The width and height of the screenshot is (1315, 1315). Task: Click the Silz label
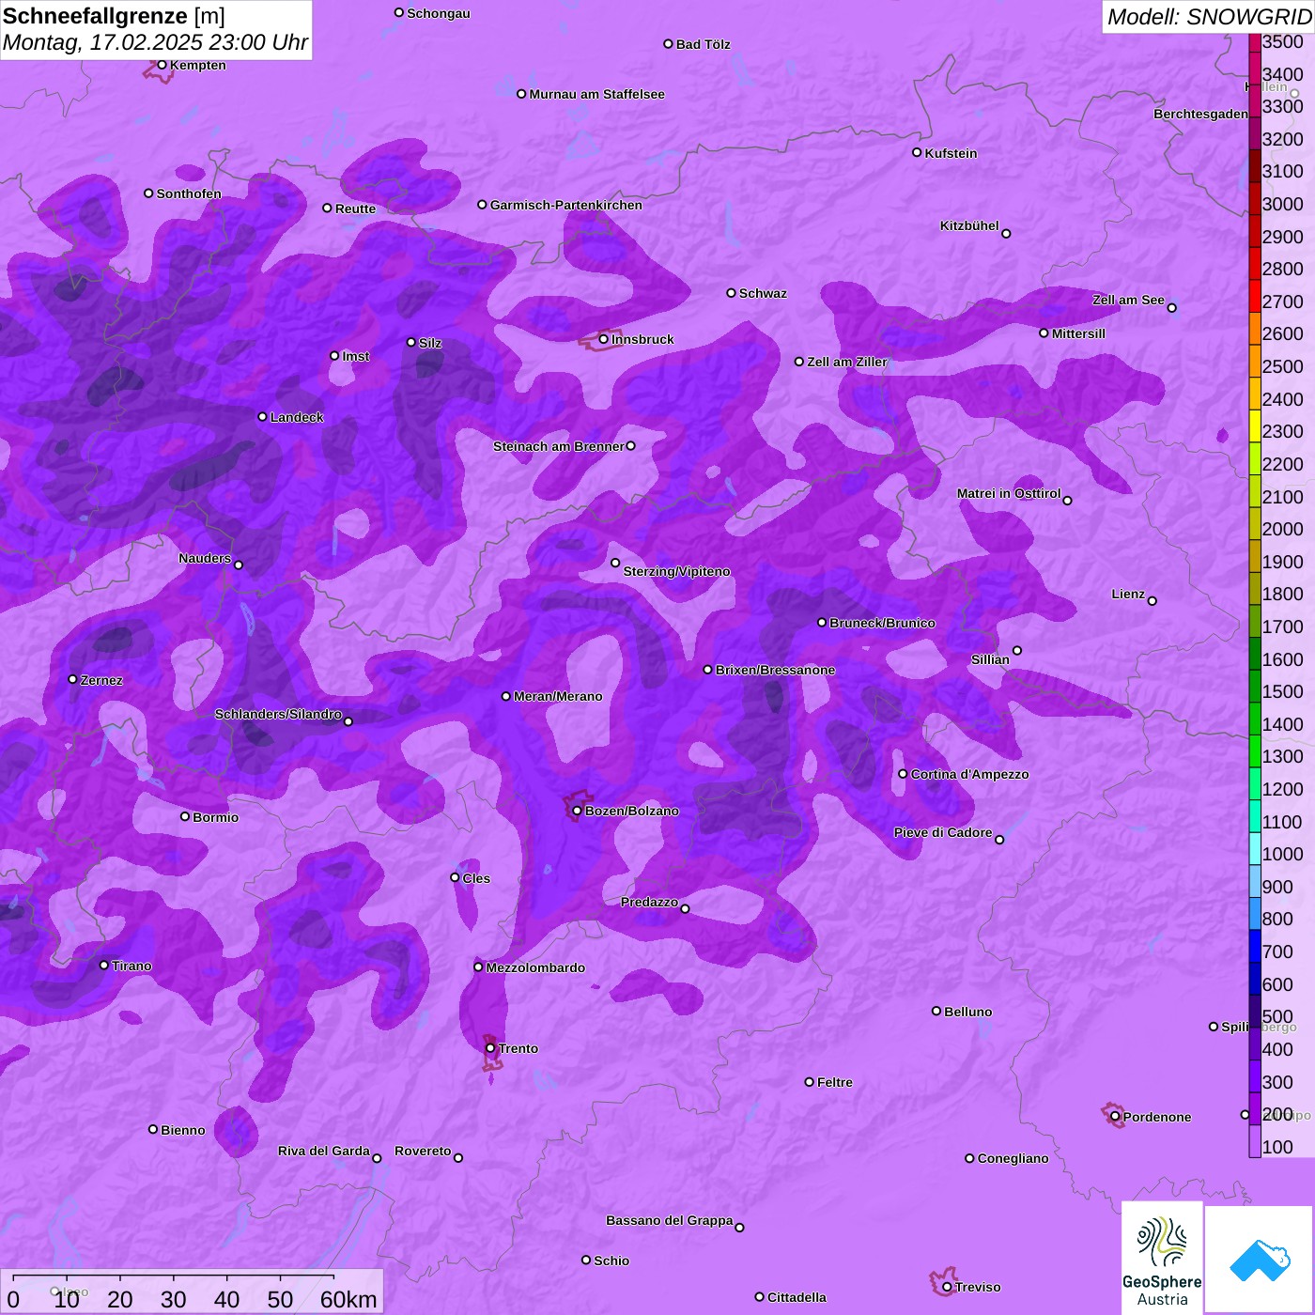(430, 343)
